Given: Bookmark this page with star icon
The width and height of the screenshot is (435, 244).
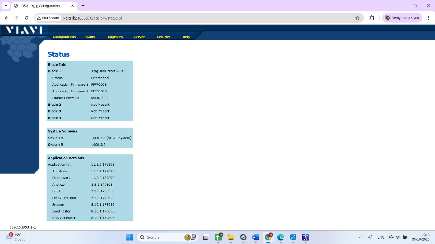Looking at the screenshot, I should tap(357, 18).
